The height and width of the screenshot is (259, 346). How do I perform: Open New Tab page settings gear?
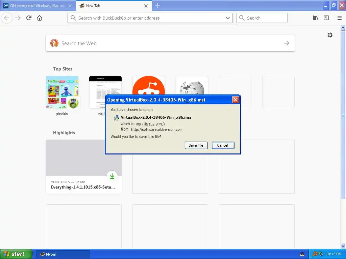[x=330, y=35]
